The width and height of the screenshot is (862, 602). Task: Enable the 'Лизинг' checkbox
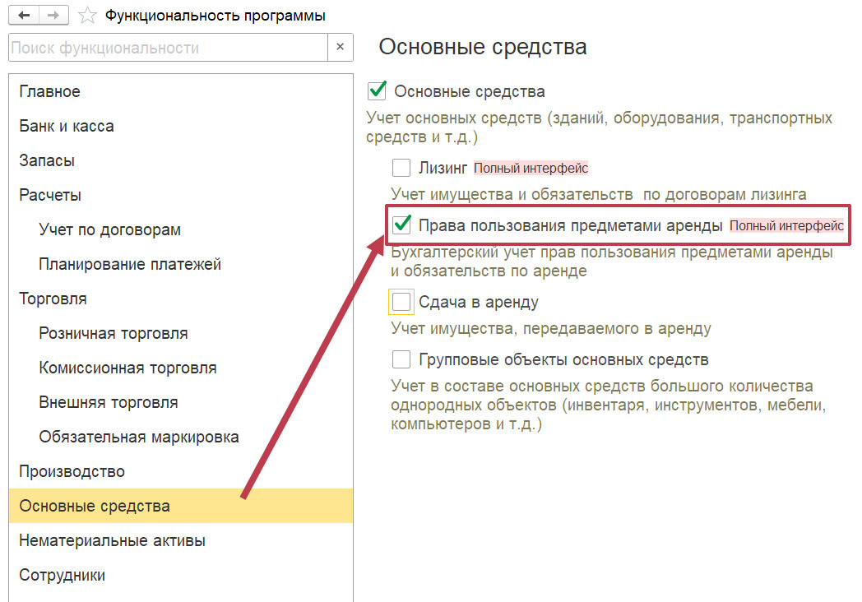401,168
